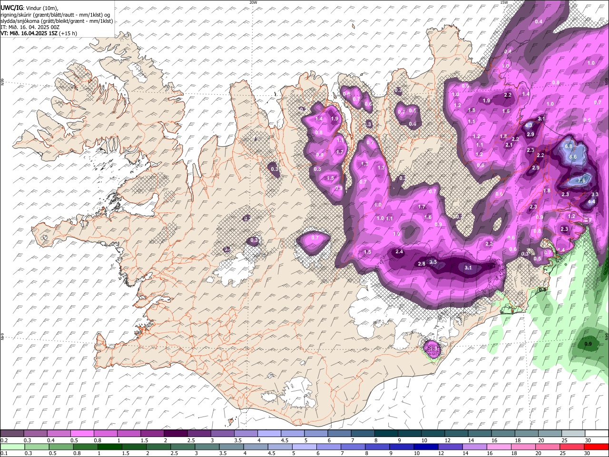Click the 3.5 value in the central highlands band

click(x=433, y=262)
